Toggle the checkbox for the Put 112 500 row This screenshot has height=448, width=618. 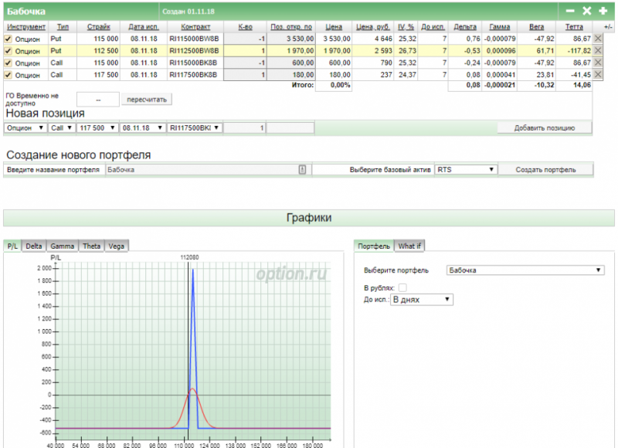[x=8, y=50]
